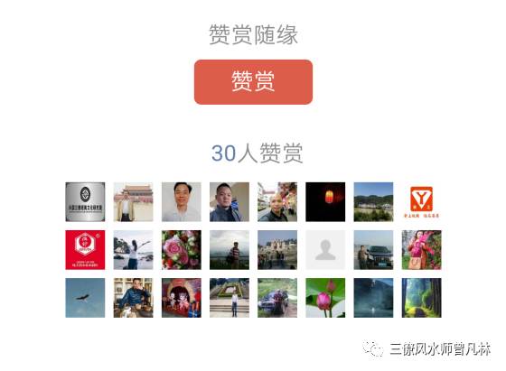Viewport: 506px width, 371px height.
Task: Open the 30人赞赏 supporters link
Action: [x=257, y=153]
